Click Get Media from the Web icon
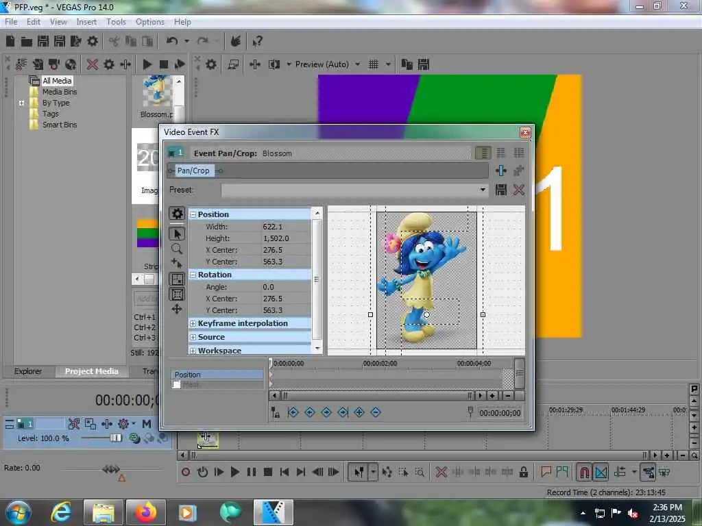 71,64
